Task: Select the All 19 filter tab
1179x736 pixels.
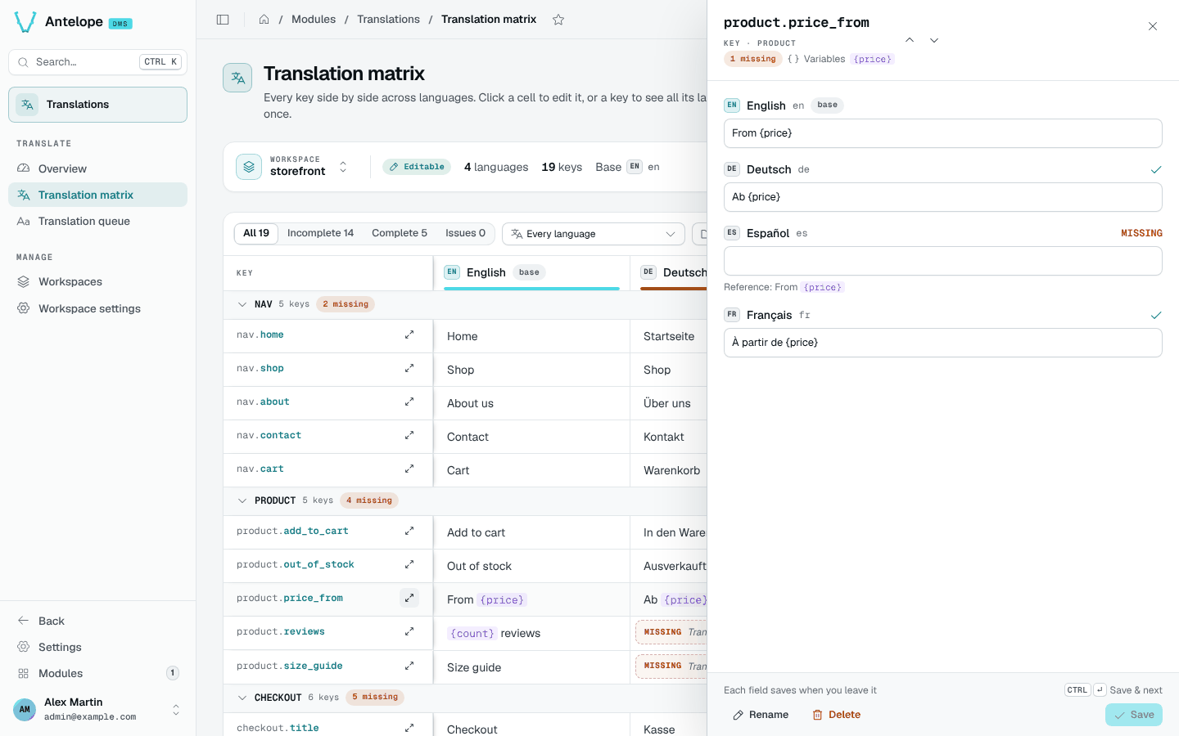Action: click(x=256, y=233)
